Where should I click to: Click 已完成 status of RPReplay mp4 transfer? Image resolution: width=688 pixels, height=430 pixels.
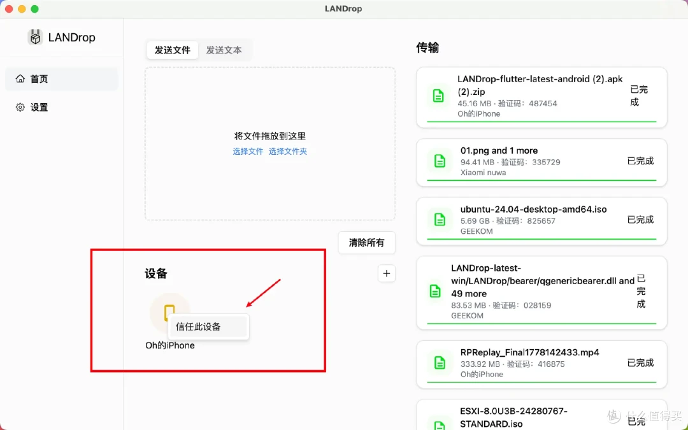coord(641,363)
